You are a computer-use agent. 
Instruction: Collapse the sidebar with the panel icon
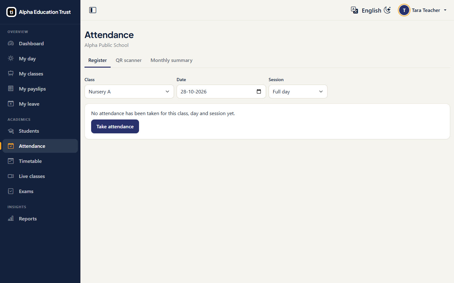point(93,10)
